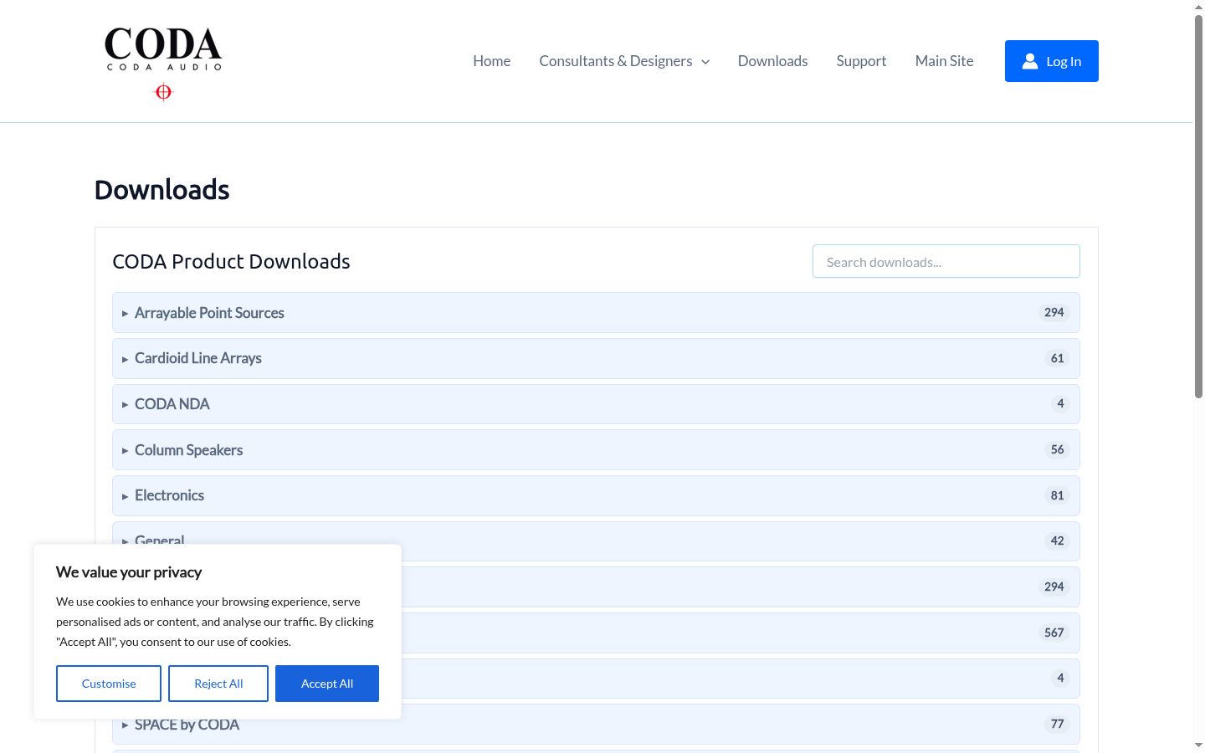Visit the Main Site link
Image resolution: width=1205 pixels, height=753 pixels.
[944, 61]
